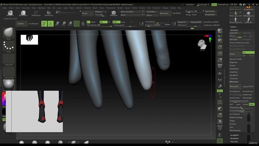Select the PolyMesh star tool thumbnail

click(248, 13)
